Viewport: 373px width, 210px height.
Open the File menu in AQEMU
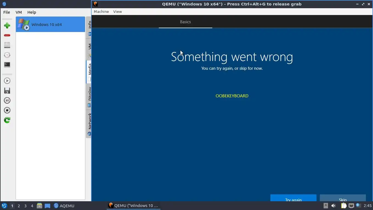(x=7, y=12)
